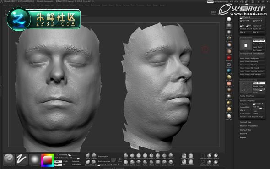Toggle Topological masking option

point(103,157)
